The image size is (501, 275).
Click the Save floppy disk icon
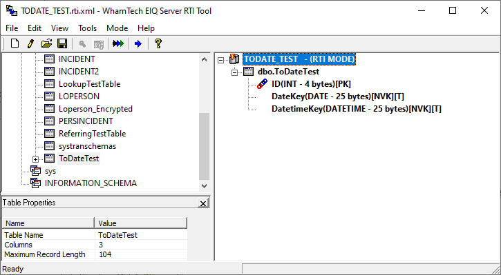62,43
